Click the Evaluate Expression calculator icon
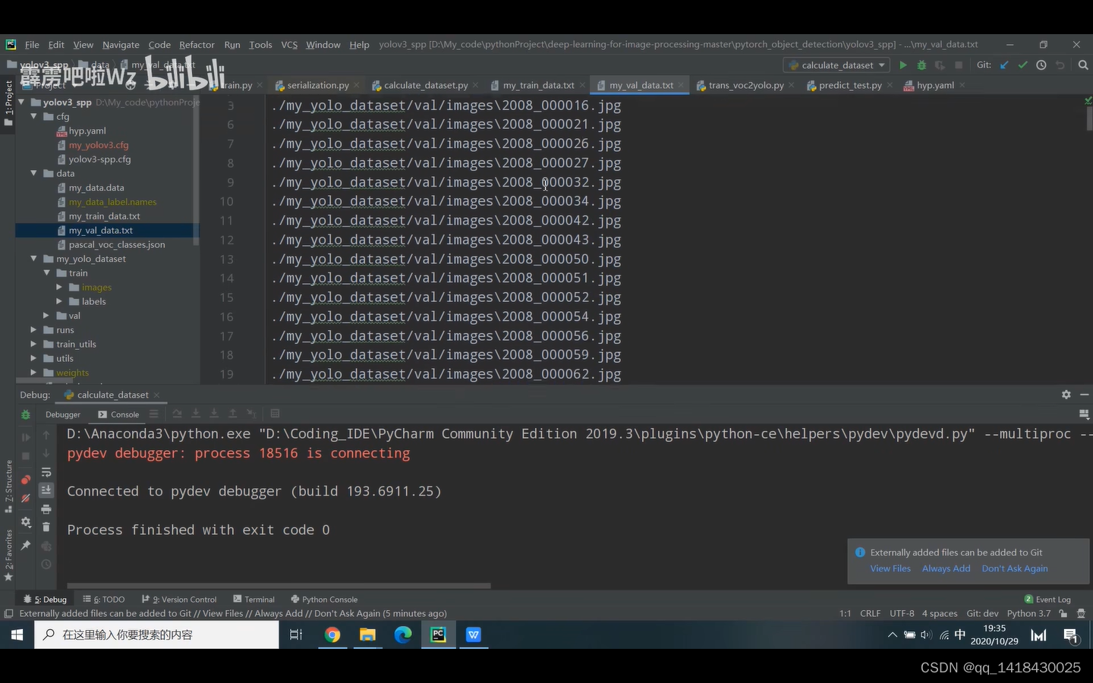 (275, 414)
